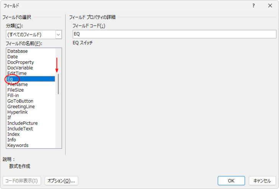Select DocVariable field name
The image size is (279, 189).
31,68
